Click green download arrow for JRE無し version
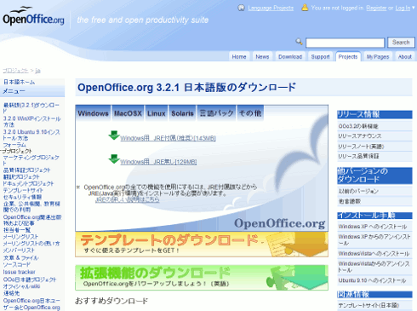Viewport: 417px width, 311px height. tap(114, 159)
